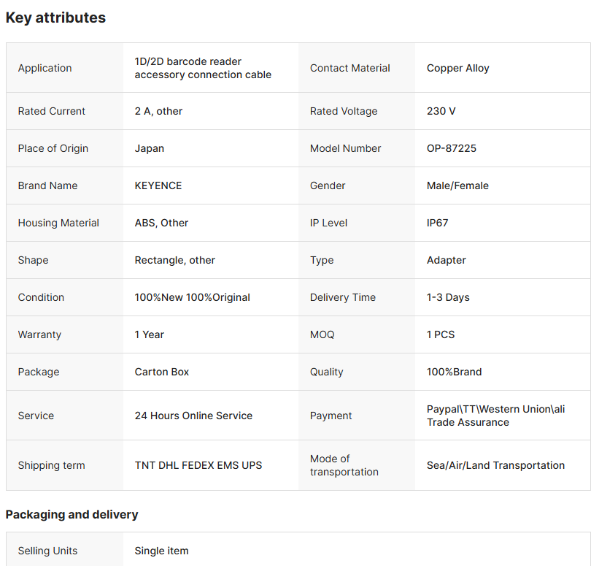Select the Single item selling units value

[x=161, y=551]
